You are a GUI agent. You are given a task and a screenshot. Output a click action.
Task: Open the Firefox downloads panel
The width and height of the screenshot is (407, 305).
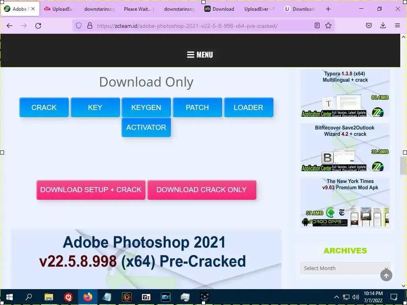coord(383,25)
